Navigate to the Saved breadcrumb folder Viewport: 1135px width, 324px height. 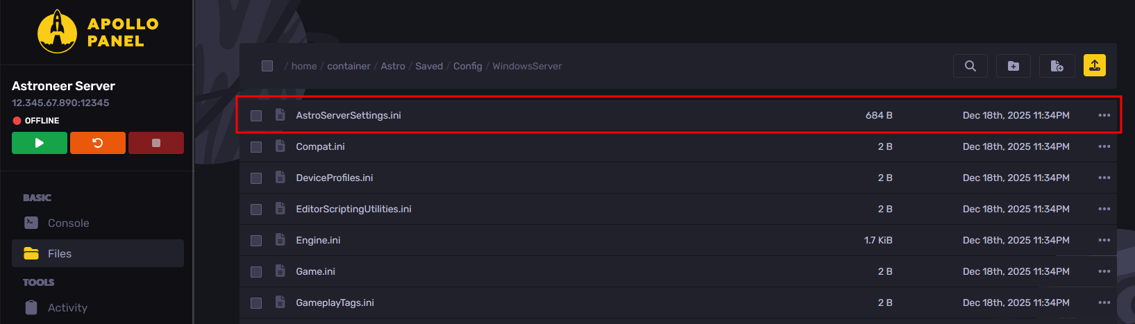coord(429,66)
